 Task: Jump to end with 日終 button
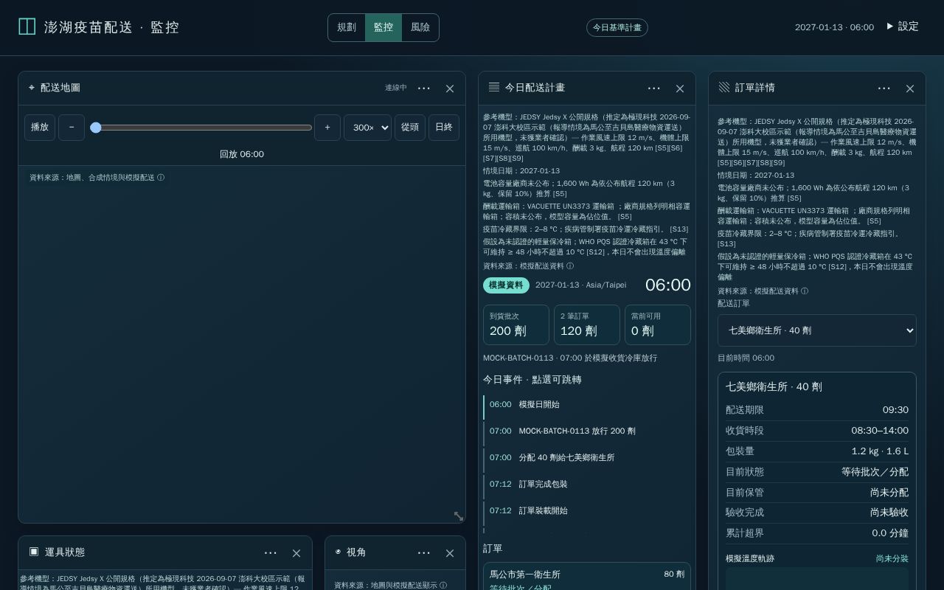pyautogui.click(x=444, y=128)
